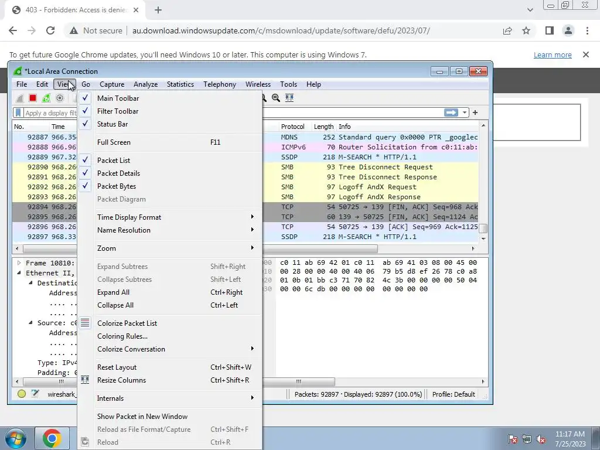Toggle Packet Details pane
600x450 pixels.
pos(170,173)
